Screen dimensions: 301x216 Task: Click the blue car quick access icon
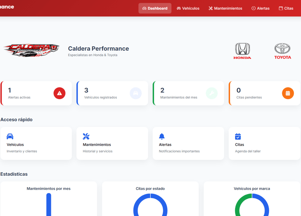(x=10, y=136)
